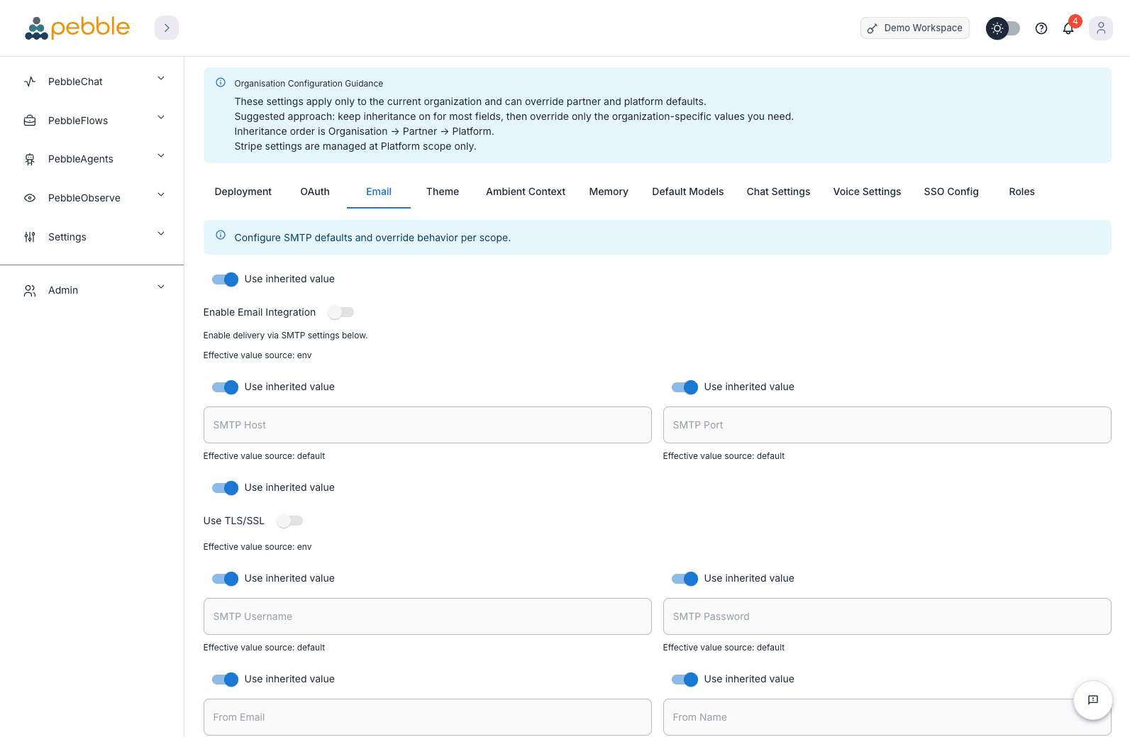
Task: Open the user profile avatar icon
Action: pyautogui.click(x=1100, y=28)
